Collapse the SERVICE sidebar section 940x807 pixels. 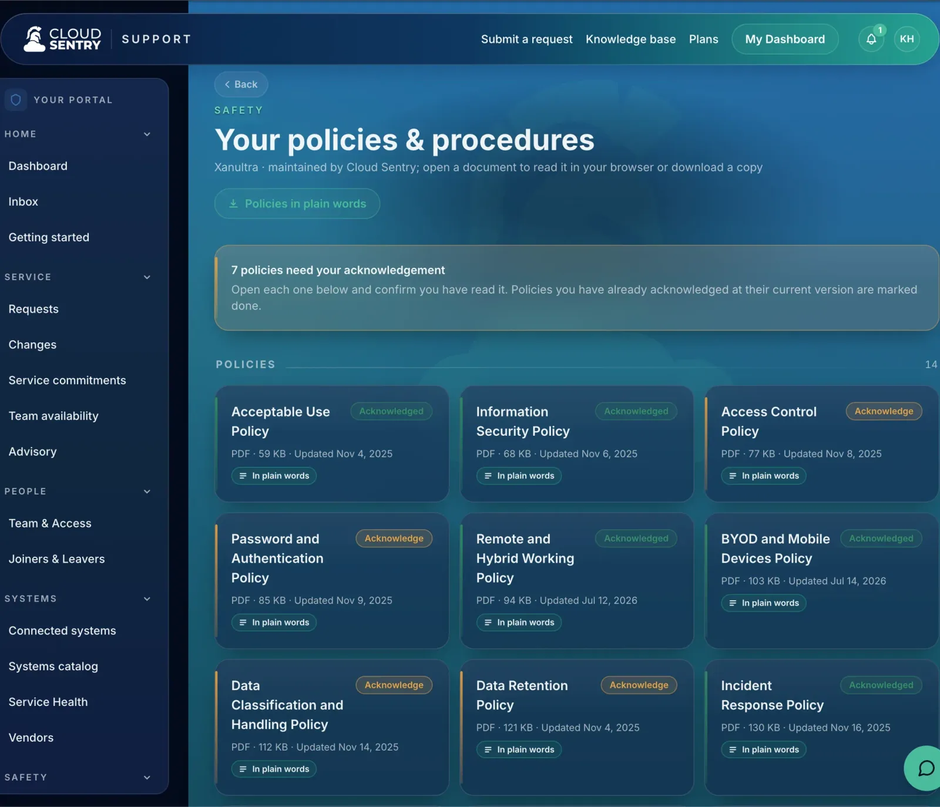click(147, 277)
